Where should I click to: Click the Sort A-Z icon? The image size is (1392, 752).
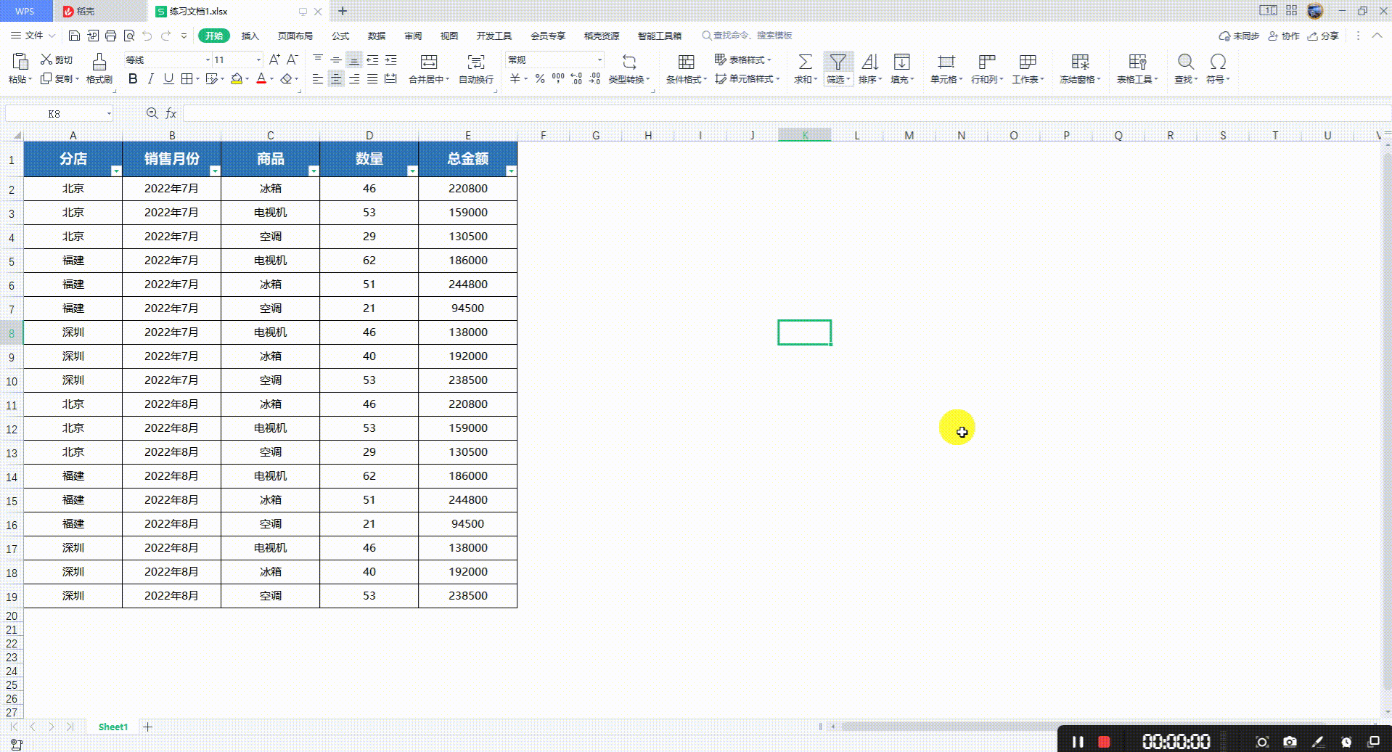tap(870, 62)
